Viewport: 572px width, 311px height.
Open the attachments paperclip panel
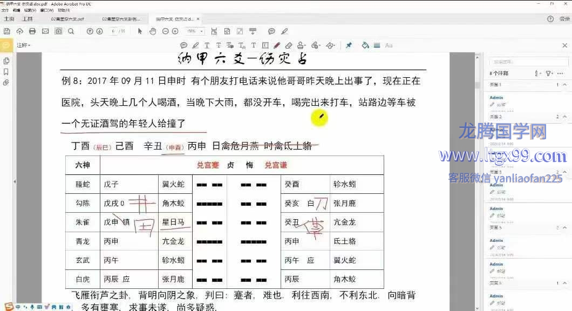(x=6, y=83)
